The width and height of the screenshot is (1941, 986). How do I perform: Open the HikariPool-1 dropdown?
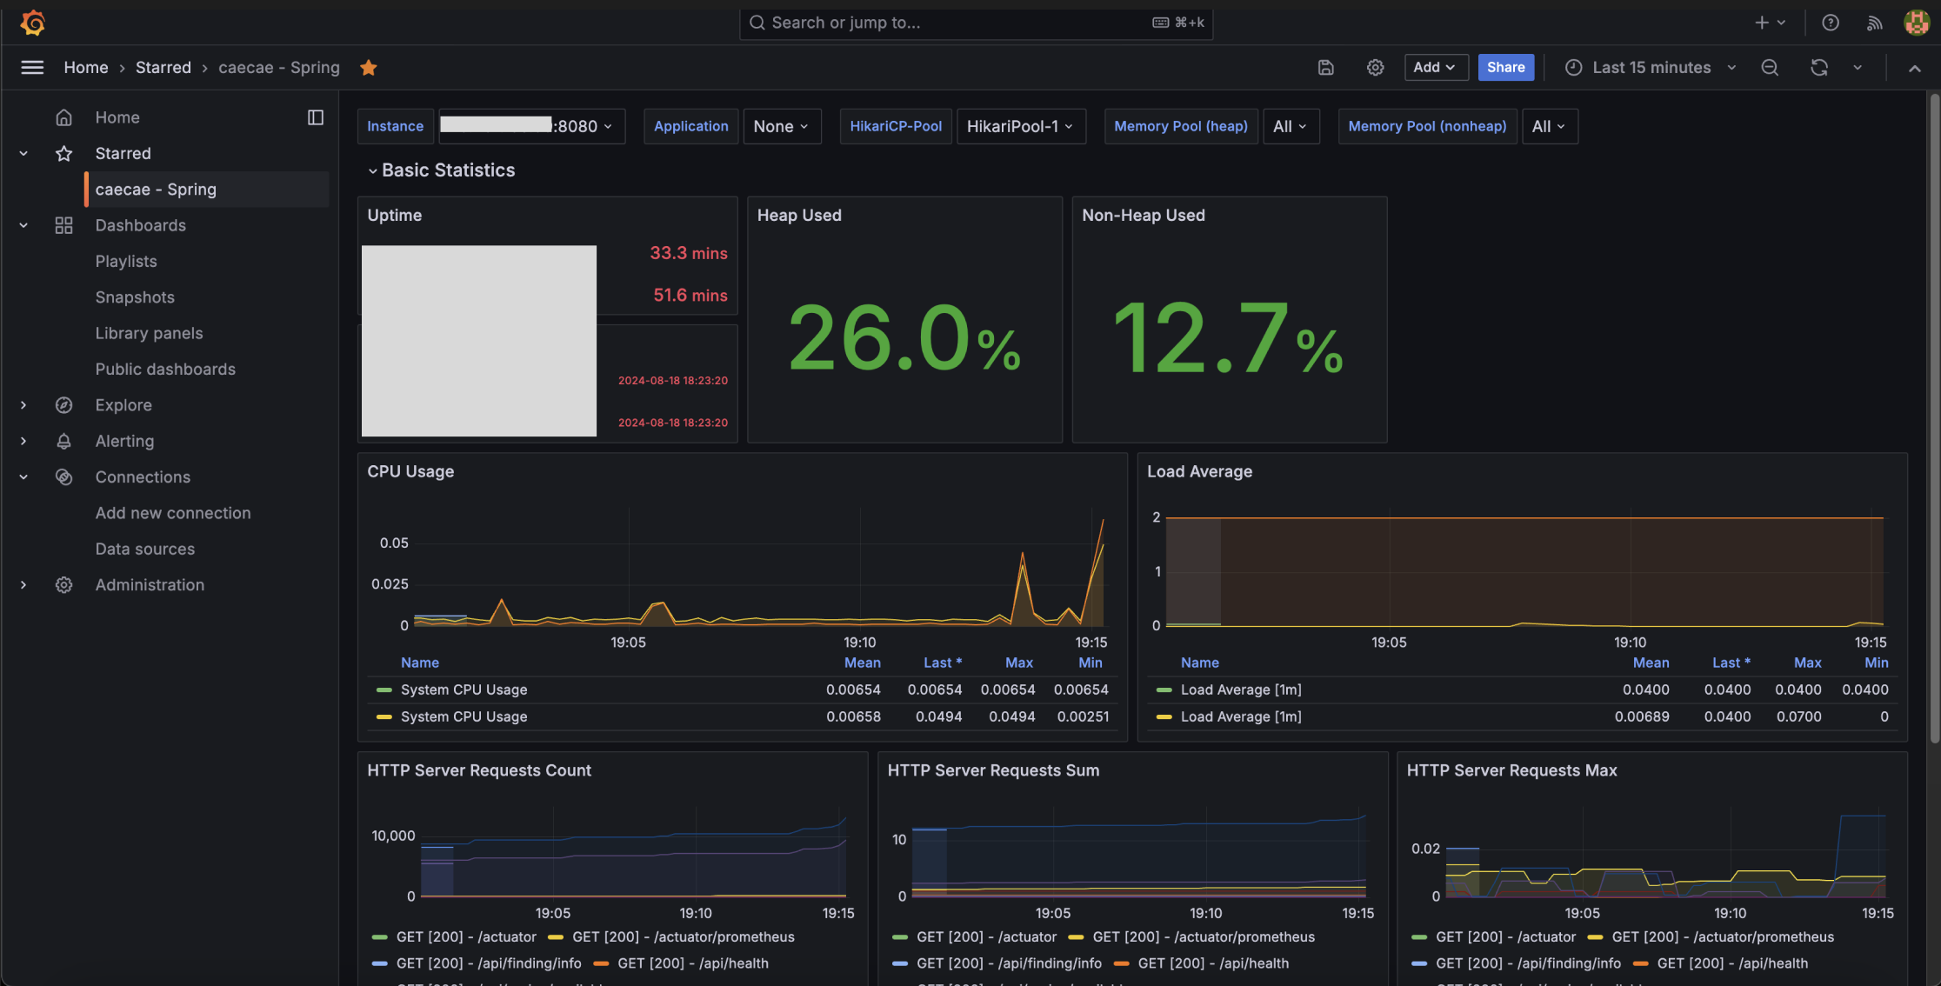pyautogui.click(x=1021, y=126)
